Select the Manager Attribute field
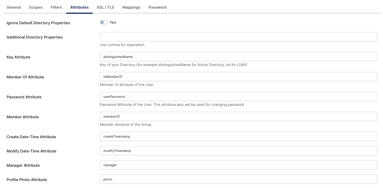 pos(238,165)
